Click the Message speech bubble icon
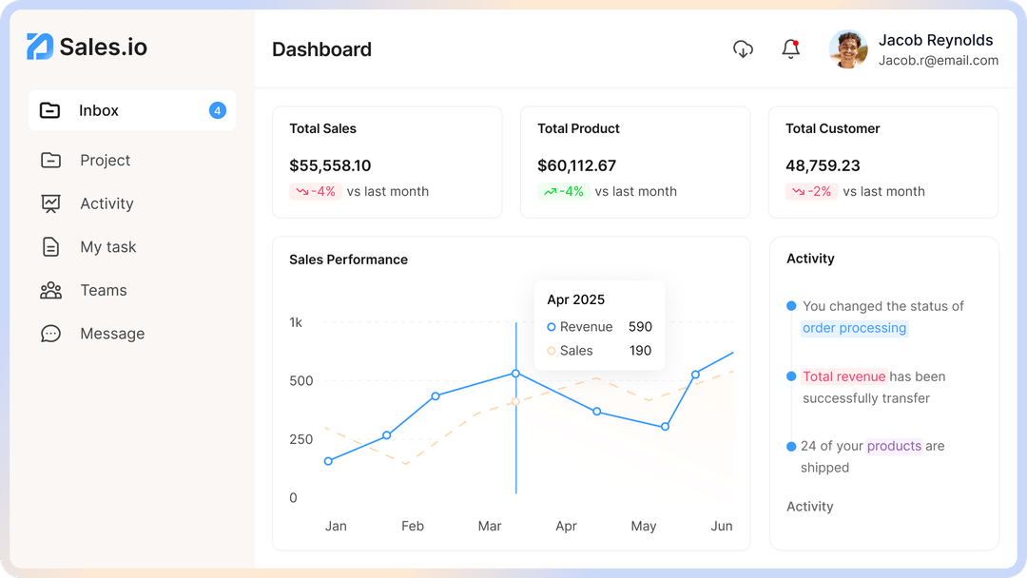The image size is (1027, 578). click(x=50, y=333)
